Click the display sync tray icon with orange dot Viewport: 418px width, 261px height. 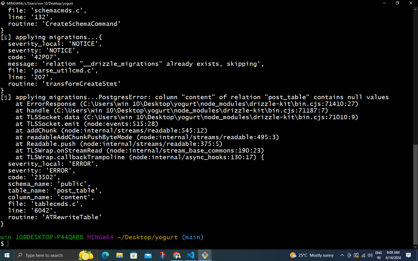click(x=356, y=255)
